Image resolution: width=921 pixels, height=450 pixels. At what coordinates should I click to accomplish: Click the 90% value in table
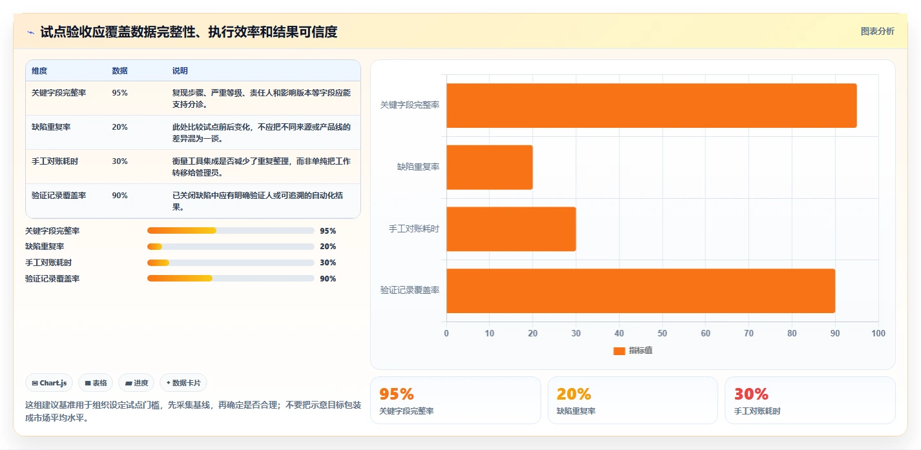tap(119, 196)
